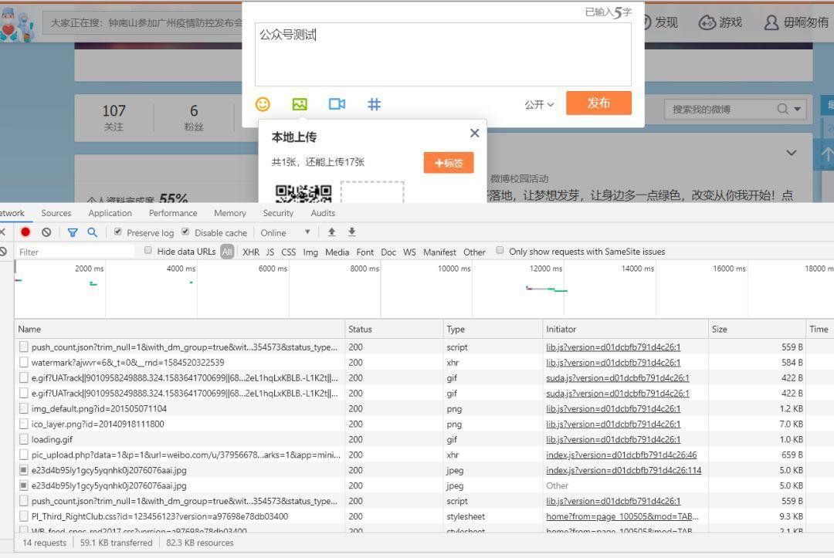Sort requests by the Type column header
This screenshot has height=558, width=834.
point(493,329)
